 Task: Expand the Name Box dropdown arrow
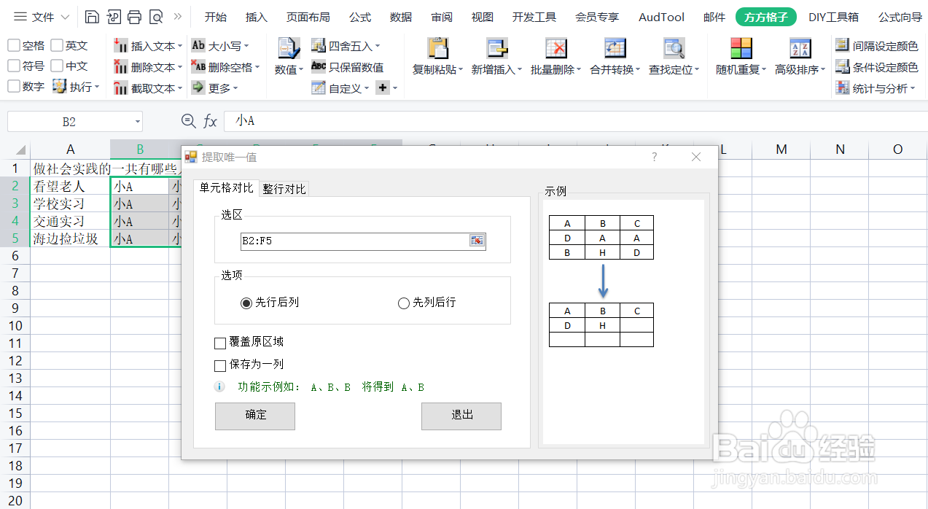point(137,122)
